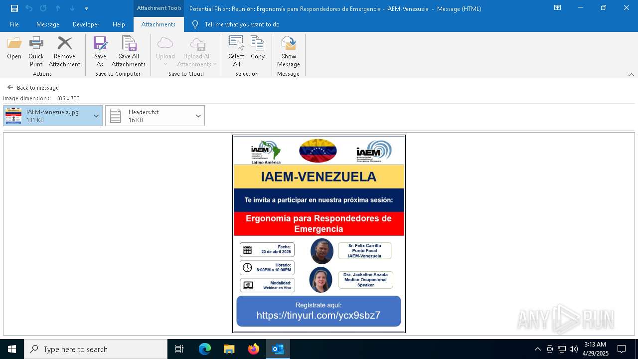Screen dimensions: 638x359
Task: Previous item up arrow
Action: 58,8
